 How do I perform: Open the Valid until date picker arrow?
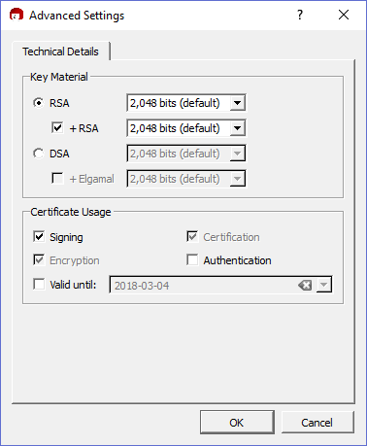tap(323, 285)
